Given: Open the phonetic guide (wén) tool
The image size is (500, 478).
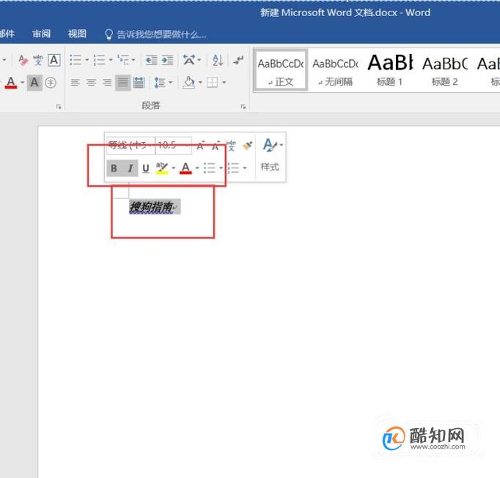Looking at the screenshot, I should tap(38, 60).
